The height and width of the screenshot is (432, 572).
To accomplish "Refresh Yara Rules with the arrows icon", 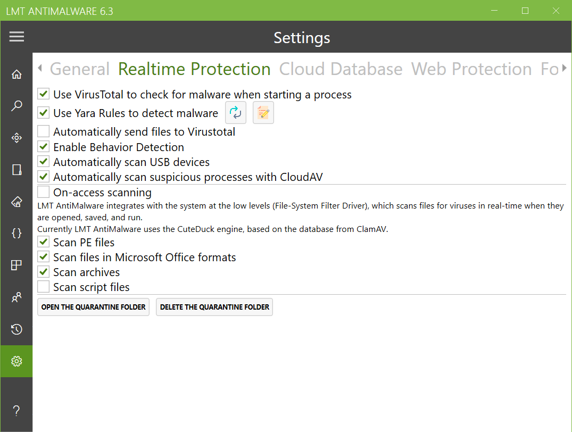I will (236, 113).
